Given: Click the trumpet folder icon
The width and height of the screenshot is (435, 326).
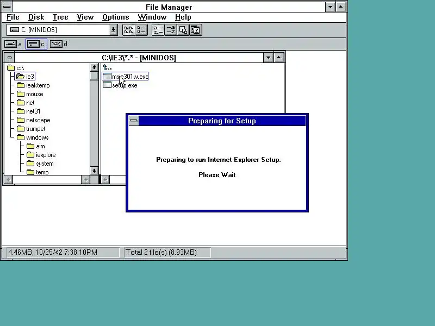Looking at the screenshot, I should [21, 129].
